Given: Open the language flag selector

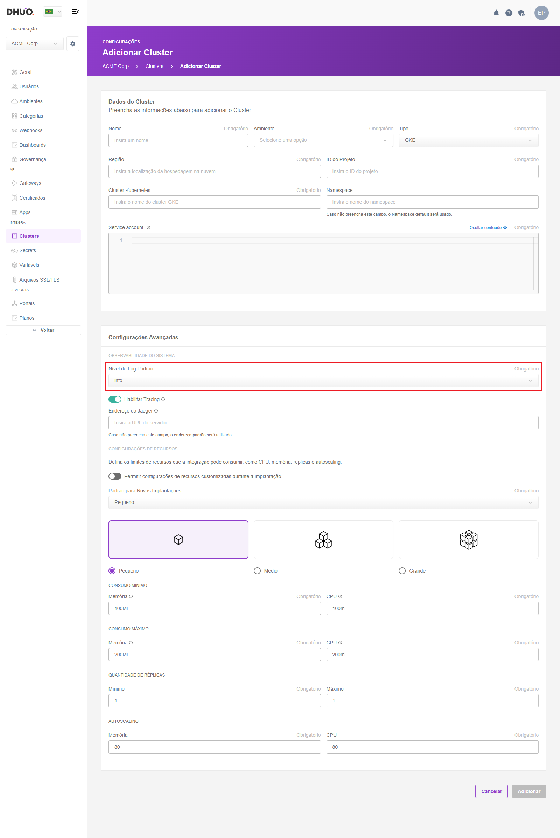Looking at the screenshot, I should tap(52, 12).
